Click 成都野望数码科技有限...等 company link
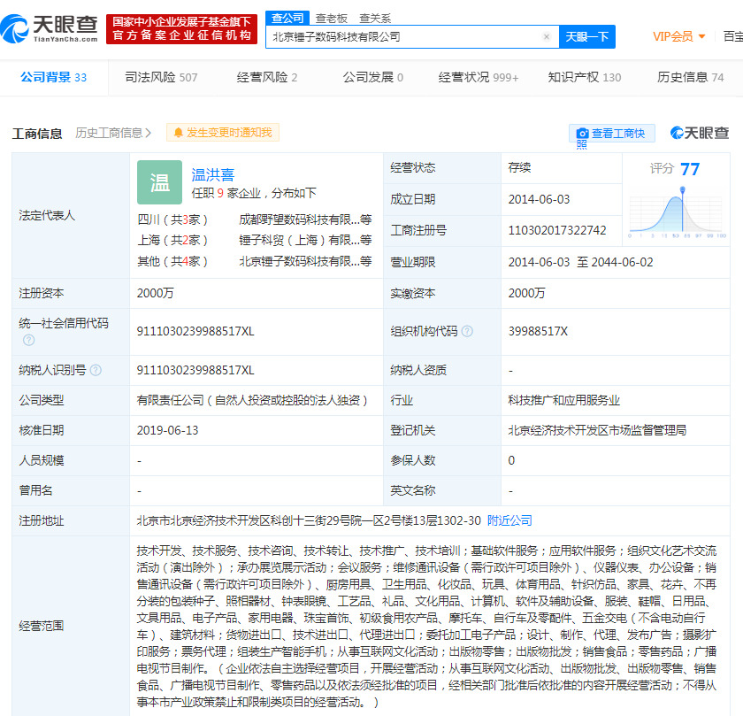The width and height of the screenshot is (743, 716). [x=305, y=219]
